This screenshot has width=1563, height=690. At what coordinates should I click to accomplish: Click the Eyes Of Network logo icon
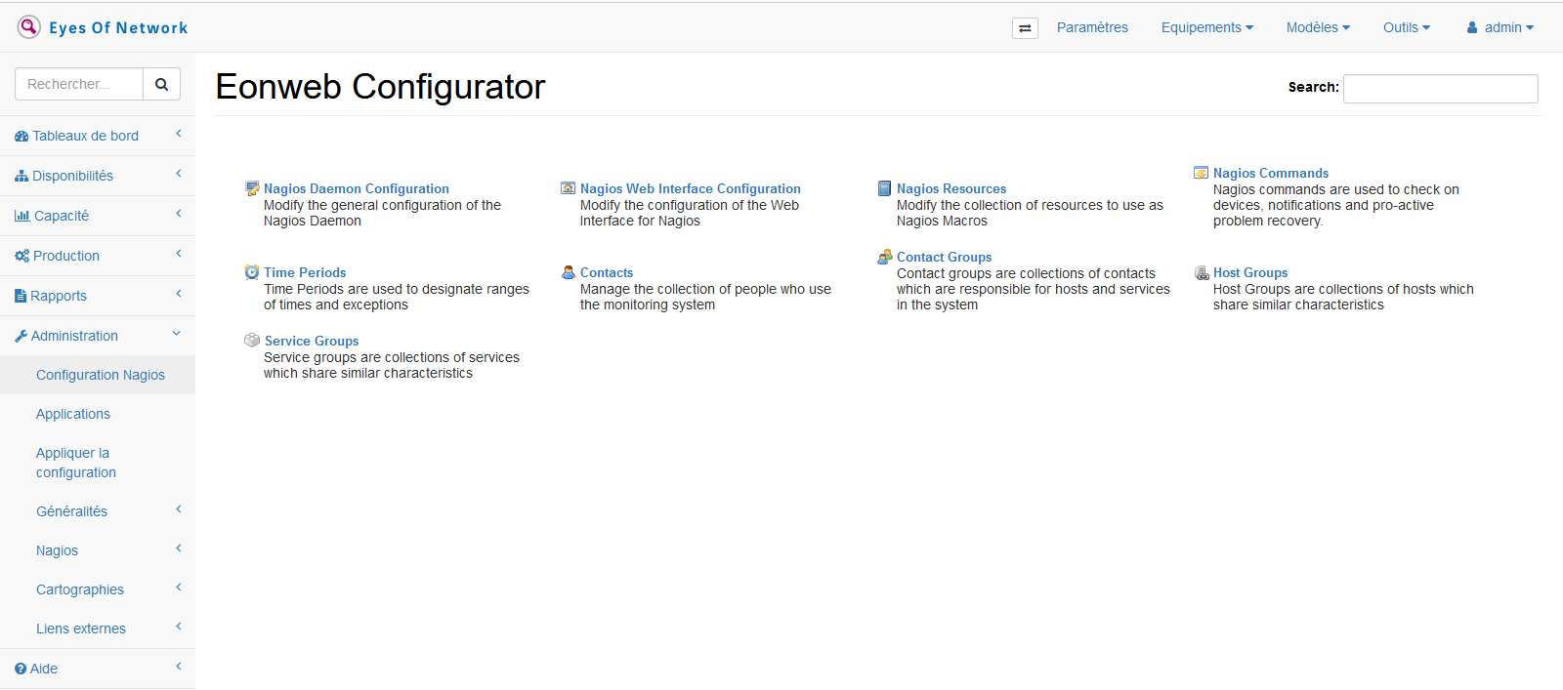(28, 26)
